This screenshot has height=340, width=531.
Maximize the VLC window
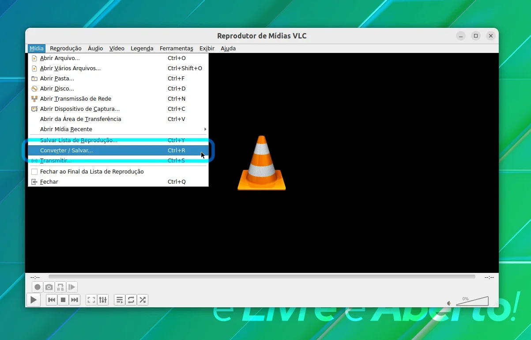point(475,36)
